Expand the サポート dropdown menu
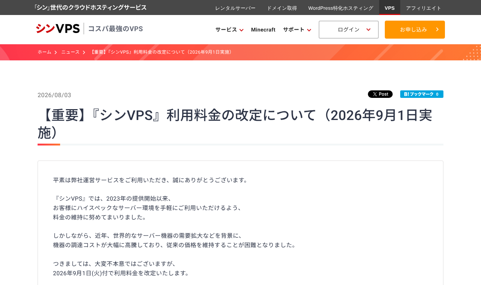This screenshot has width=481, height=285. pyautogui.click(x=297, y=30)
